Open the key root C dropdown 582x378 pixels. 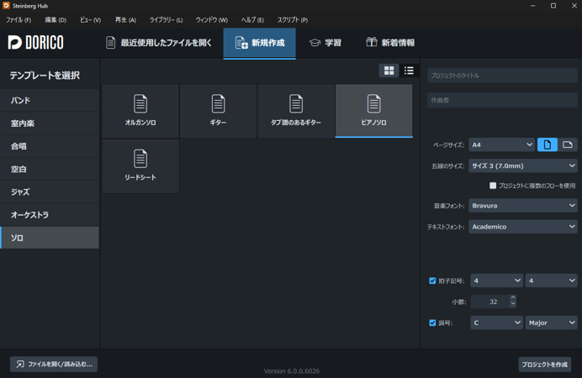(x=496, y=323)
